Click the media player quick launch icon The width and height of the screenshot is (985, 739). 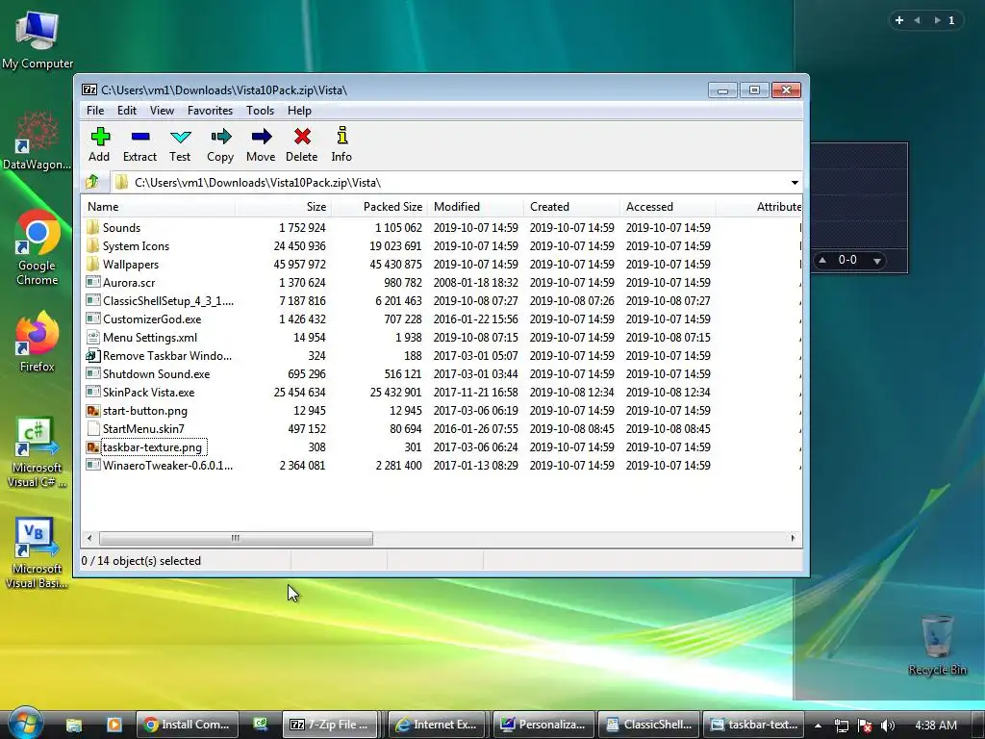point(114,725)
